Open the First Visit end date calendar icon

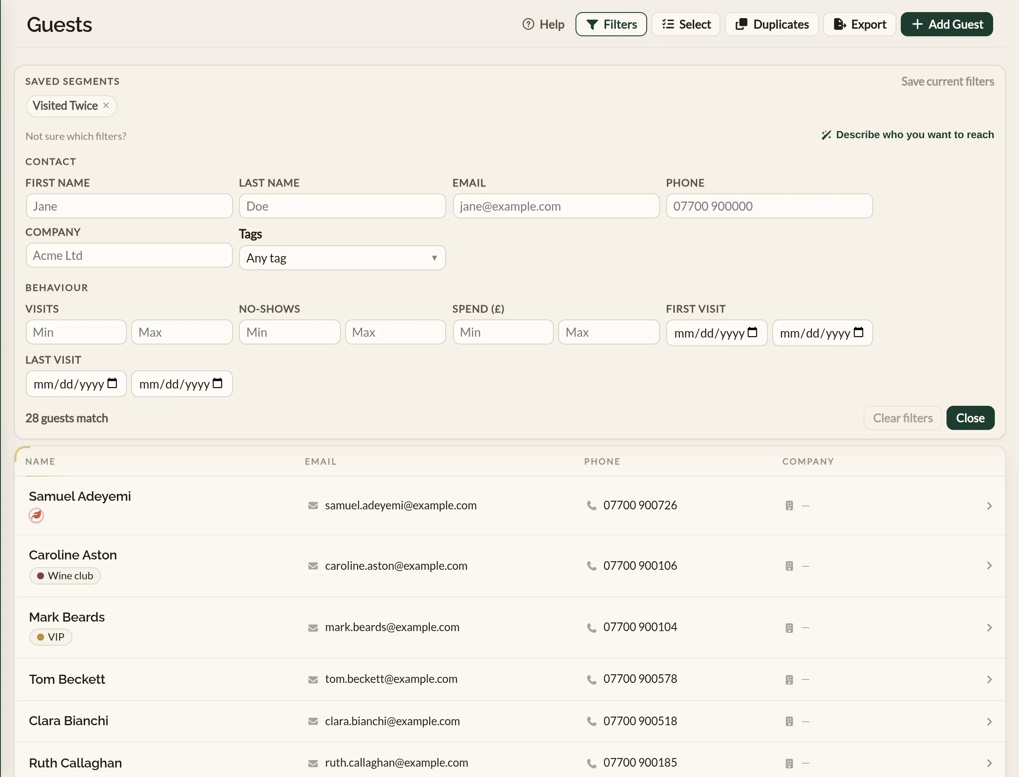point(858,332)
